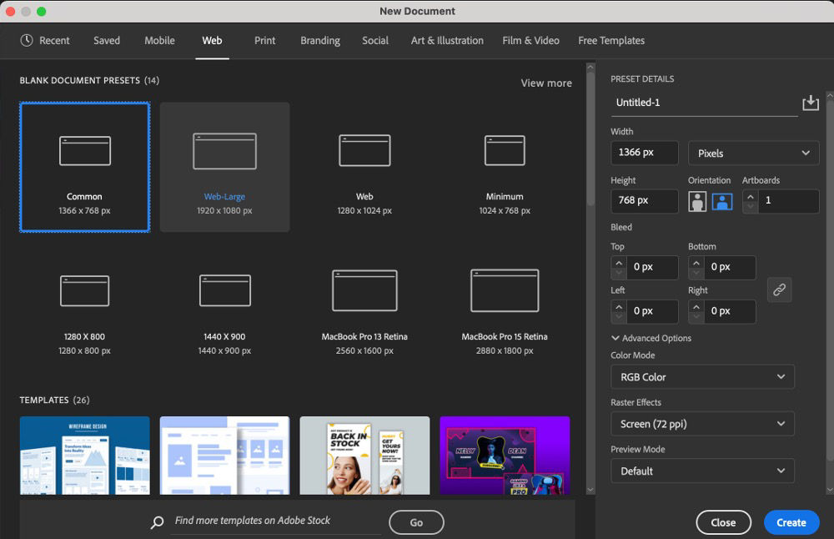Increase the Artboards count with the up arrow

(x=749, y=196)
